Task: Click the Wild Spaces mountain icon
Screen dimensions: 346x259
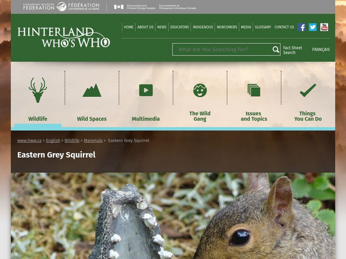Action: click(x=92, y=91)
